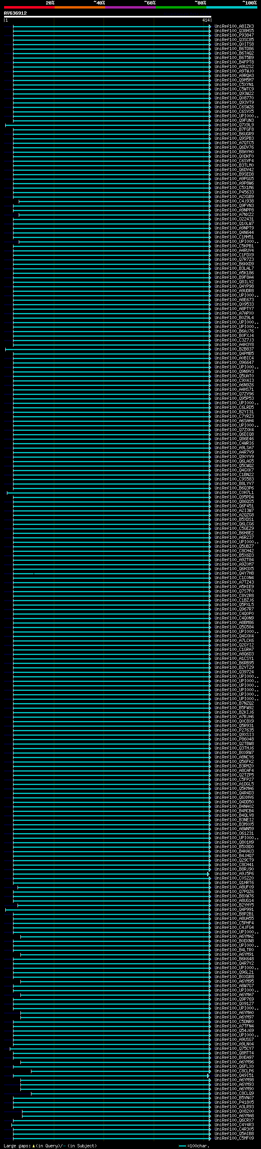Select the label UniRef100_Q7X9L9
The height and width of the screenshot is (1149, 261).
tap(234, 125)
